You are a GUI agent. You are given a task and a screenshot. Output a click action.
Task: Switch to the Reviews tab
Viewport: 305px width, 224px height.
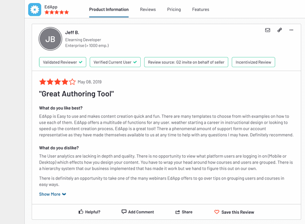point(148,9)
